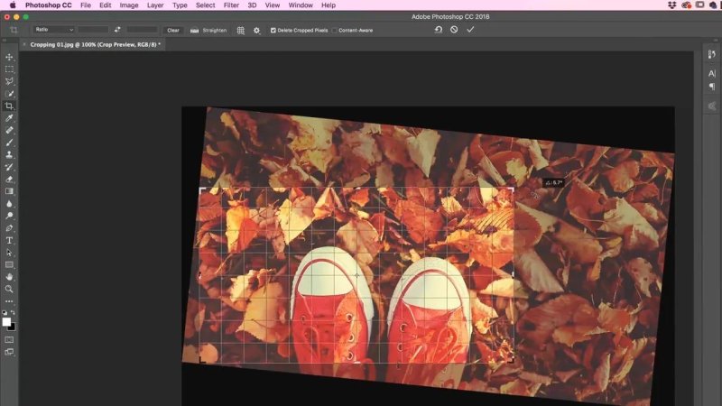Open the Edit menu

pyautogui.click(x=106, y=5)
